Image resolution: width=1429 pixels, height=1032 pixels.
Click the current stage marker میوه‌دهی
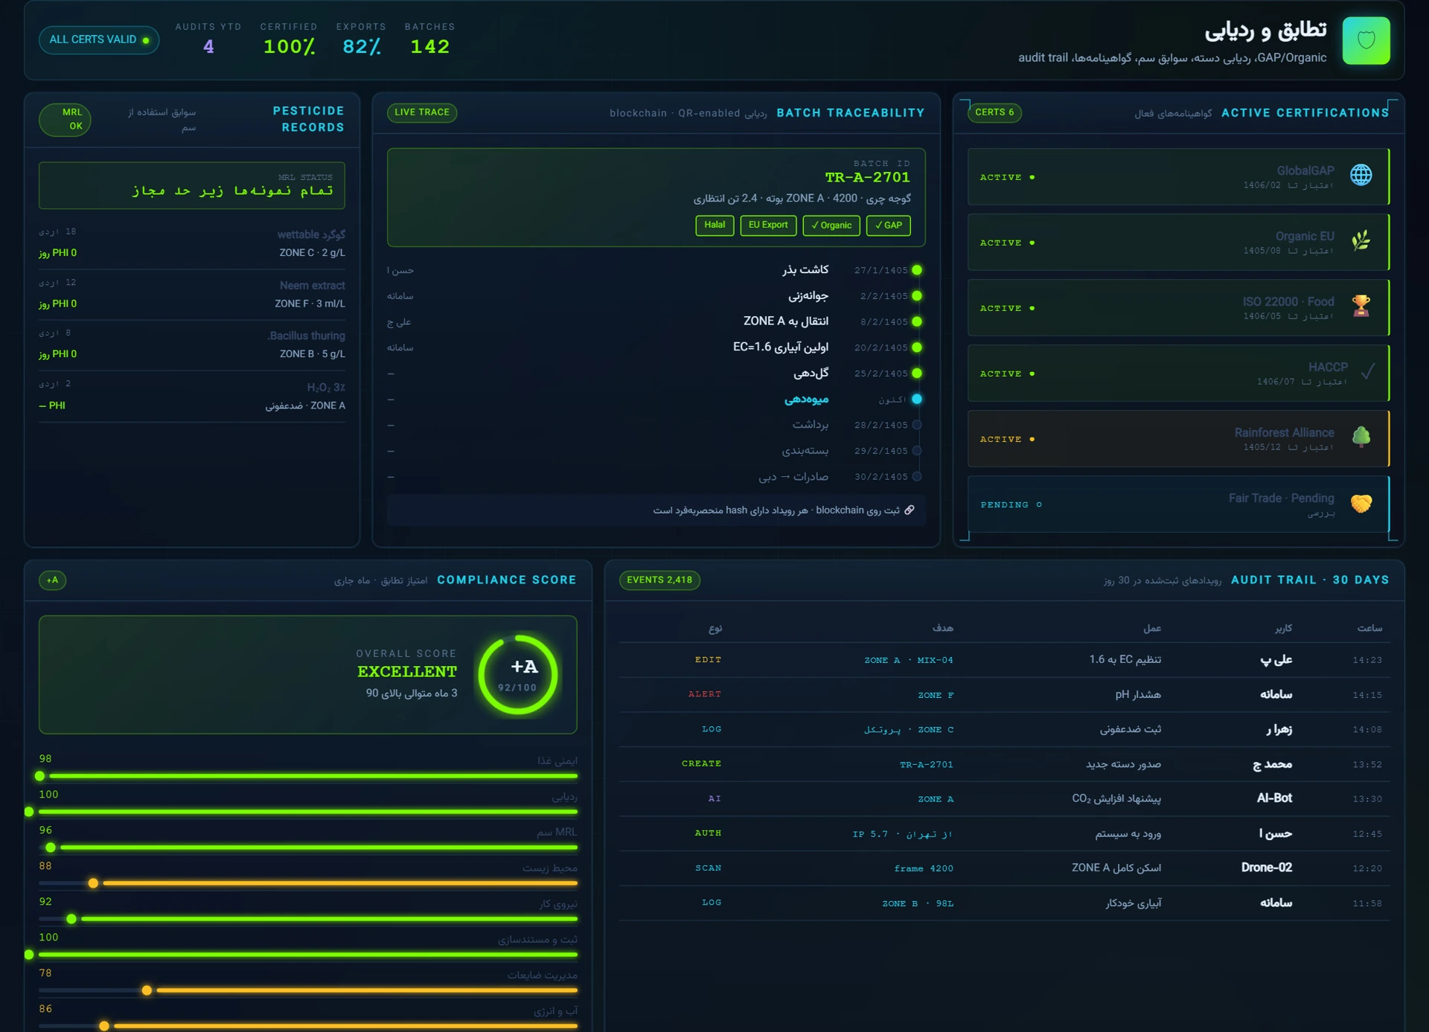917,399
